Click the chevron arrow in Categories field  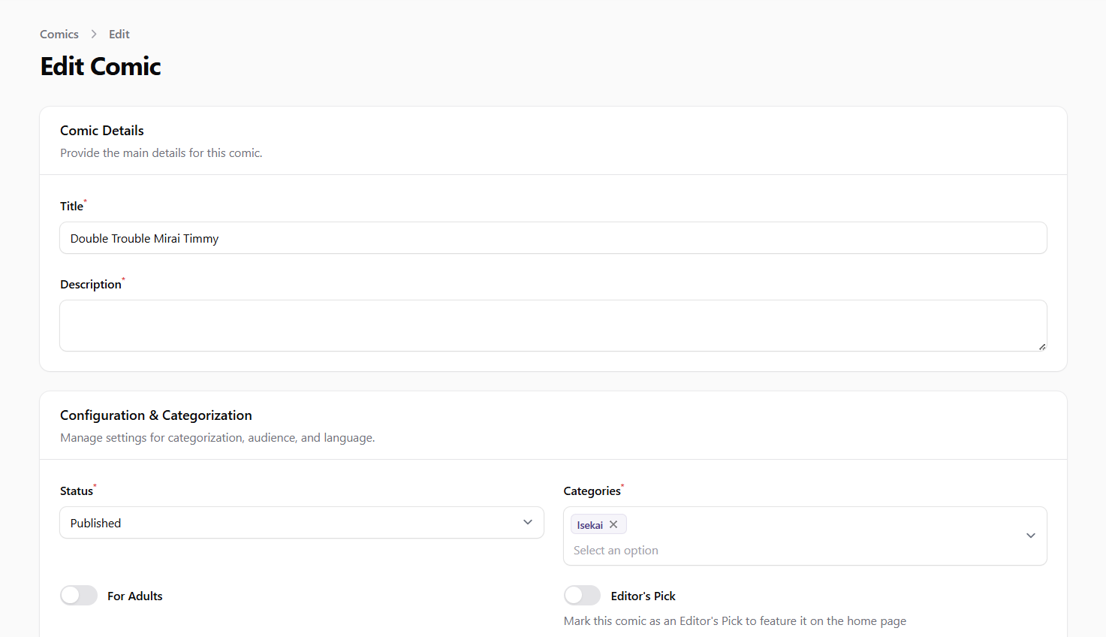click(x=1030, y=536)
